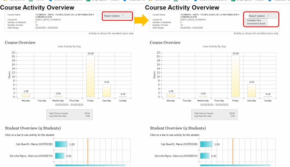Screen dimensions: 290x167
Task: Select the Monday 1.65 bar in left chart
Action: (25, 95)
